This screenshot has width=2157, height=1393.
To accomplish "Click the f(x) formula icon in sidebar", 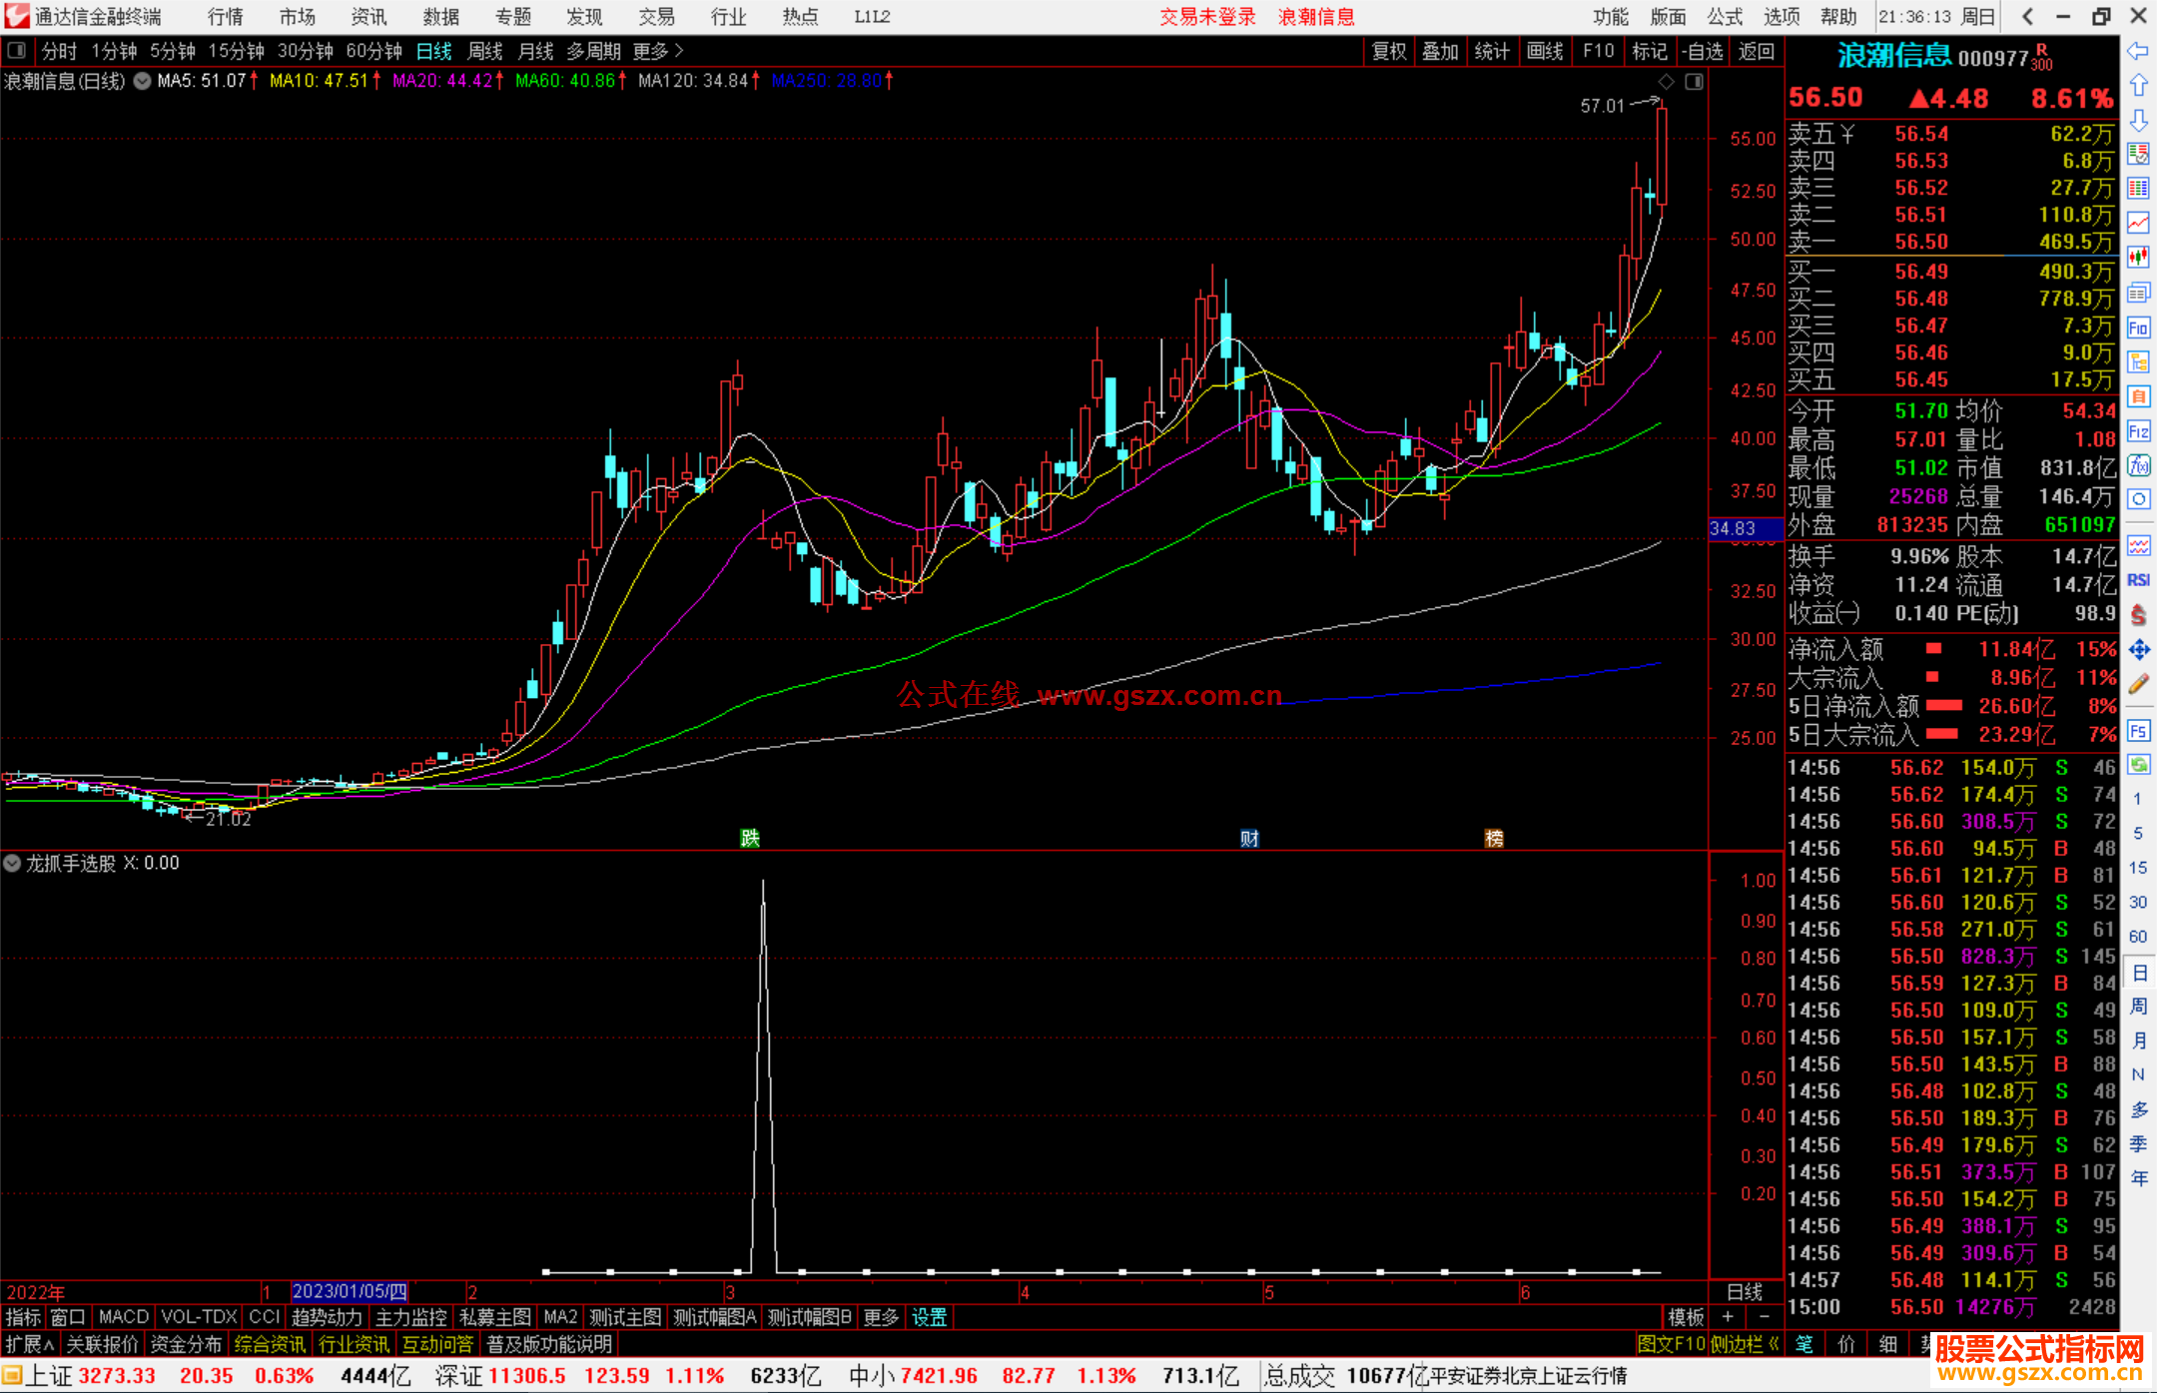I will pos(2138,465).
